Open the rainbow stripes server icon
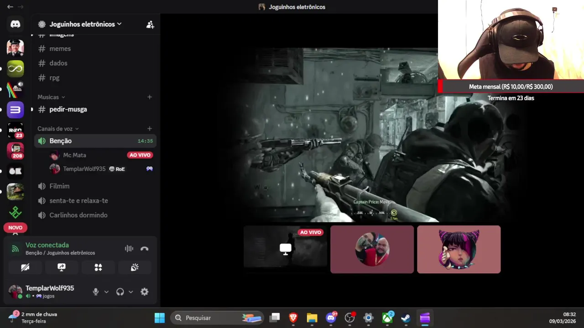The width and height of the screenshot is (584, 328). (x=15, y=89)
